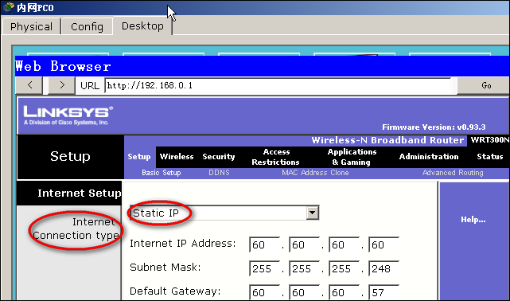
Task: Open the Setup router menu tab
Action: click(x=139, y=157)
